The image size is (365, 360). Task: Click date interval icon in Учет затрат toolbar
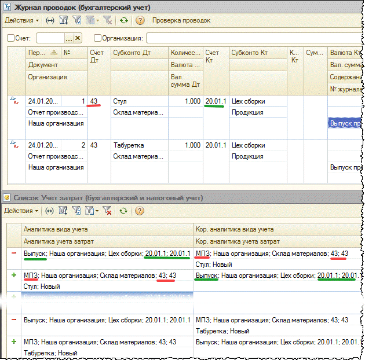pos(49,211)
